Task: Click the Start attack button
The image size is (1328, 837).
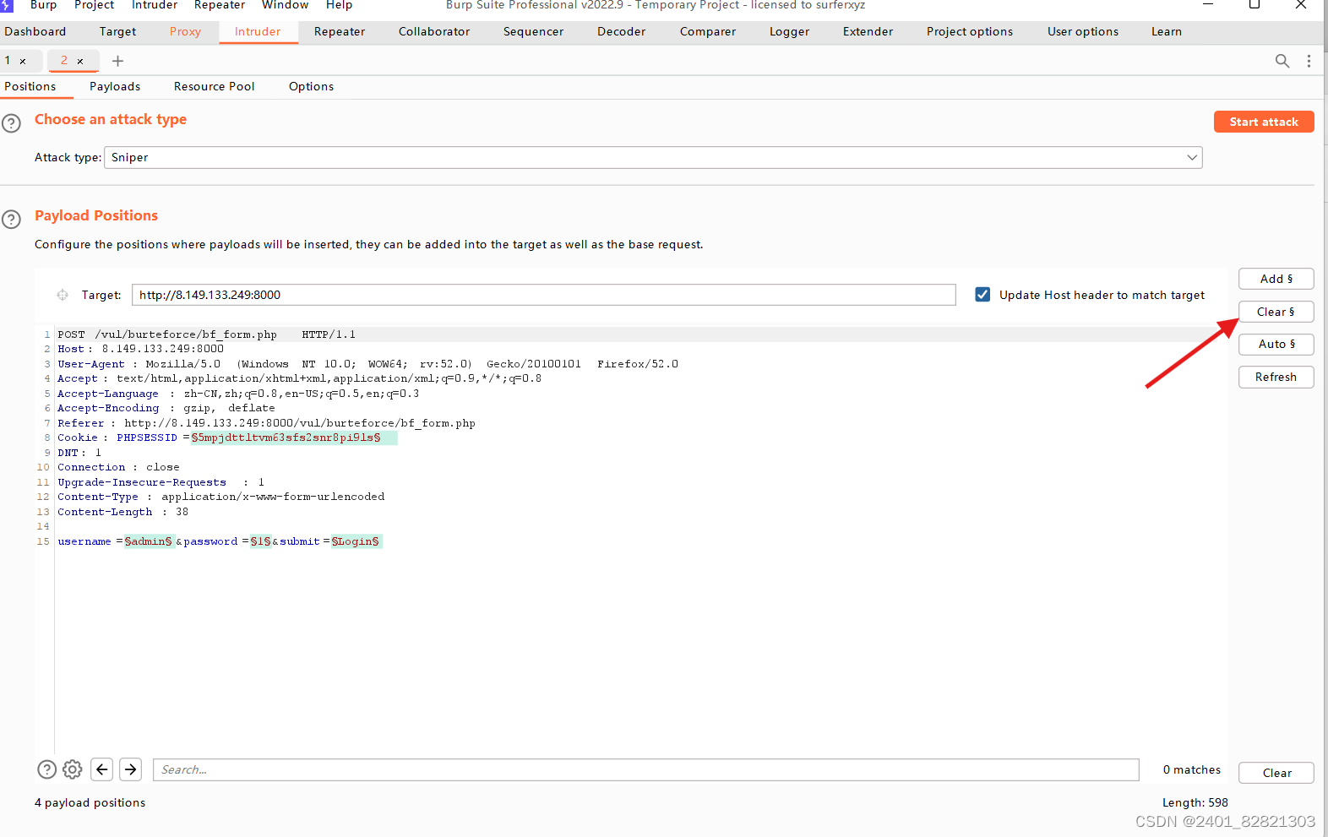Action: (1264, 122)
